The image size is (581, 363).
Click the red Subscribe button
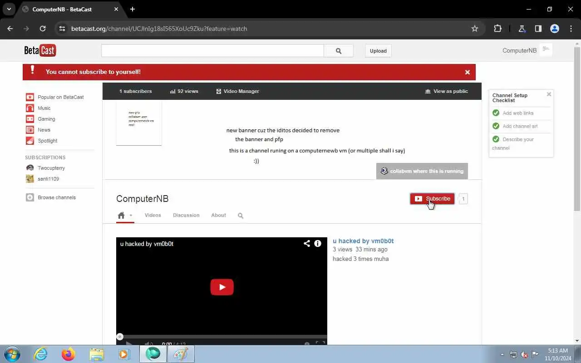[x=432, y=199]
